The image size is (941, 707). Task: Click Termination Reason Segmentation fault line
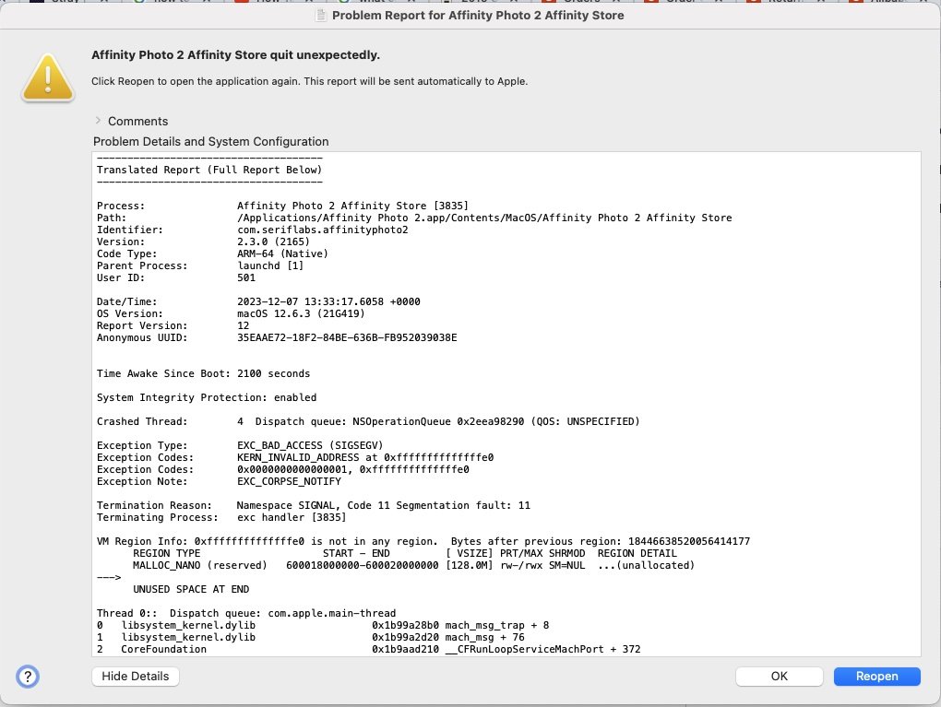(314, 505)
